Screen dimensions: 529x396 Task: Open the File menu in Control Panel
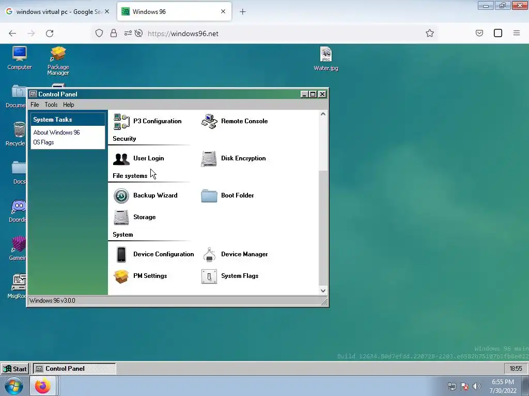[x=35, y=105]
